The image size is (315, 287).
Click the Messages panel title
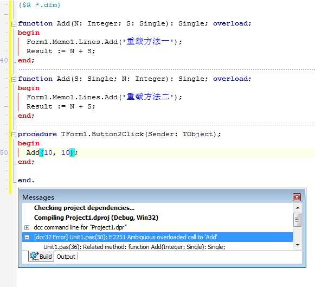click(38, 197)
